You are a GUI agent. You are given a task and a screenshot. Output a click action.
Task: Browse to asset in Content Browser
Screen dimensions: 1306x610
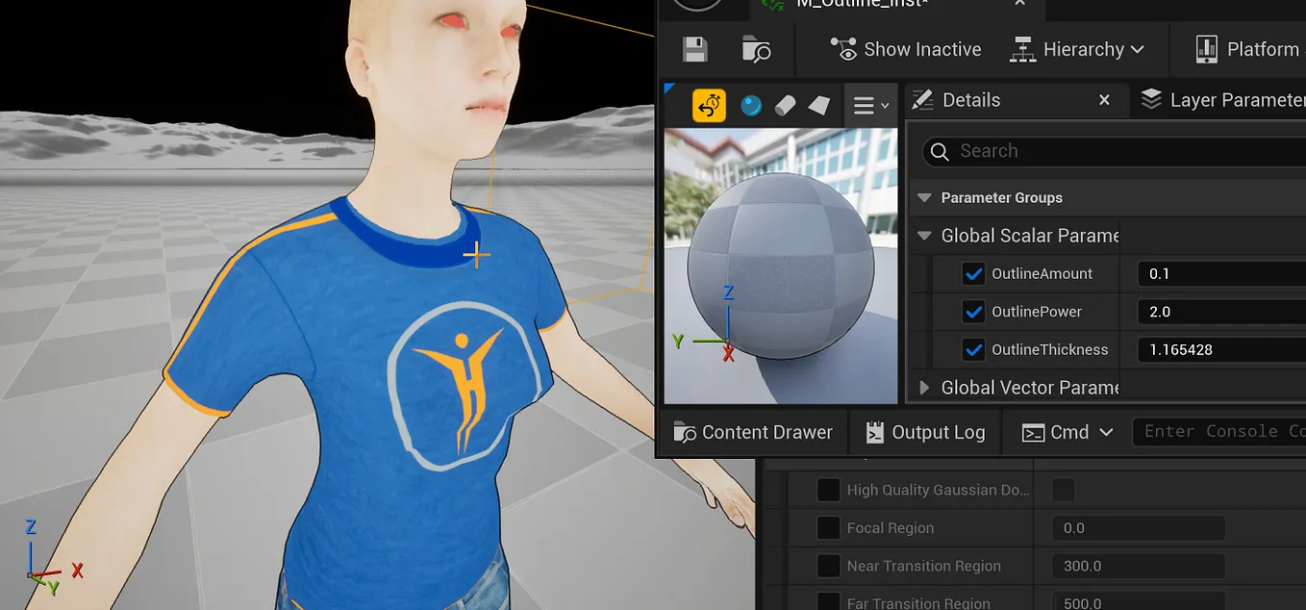coord(755,48)
